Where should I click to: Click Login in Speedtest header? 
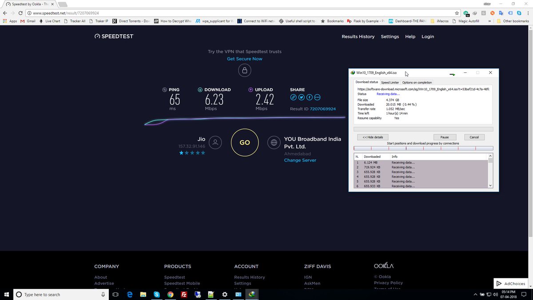428,36
